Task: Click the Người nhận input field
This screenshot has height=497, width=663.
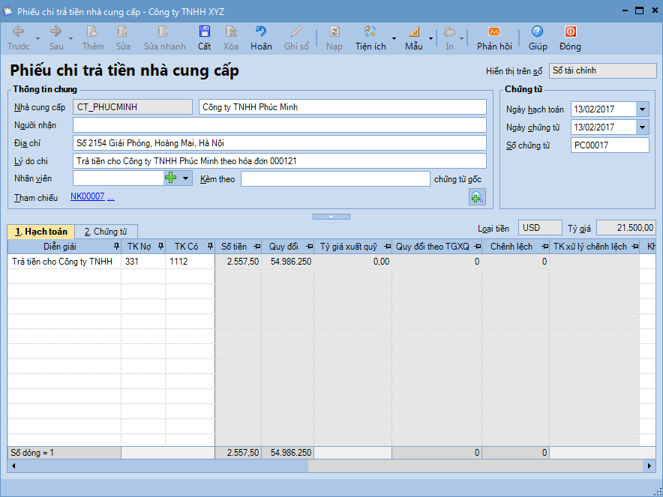Action: (x=280, y=125)
